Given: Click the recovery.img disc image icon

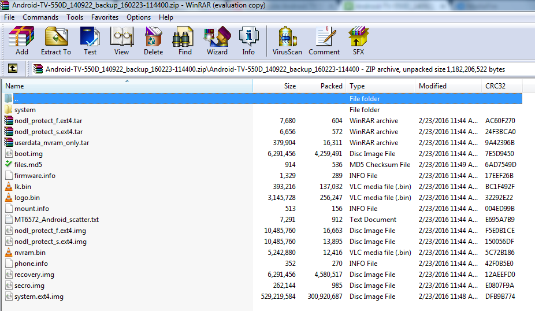Looking at the screenshot, I should [9, 275].
